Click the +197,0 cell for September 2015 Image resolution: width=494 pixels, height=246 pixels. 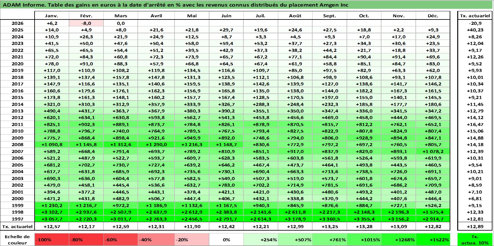pos(330,97)
